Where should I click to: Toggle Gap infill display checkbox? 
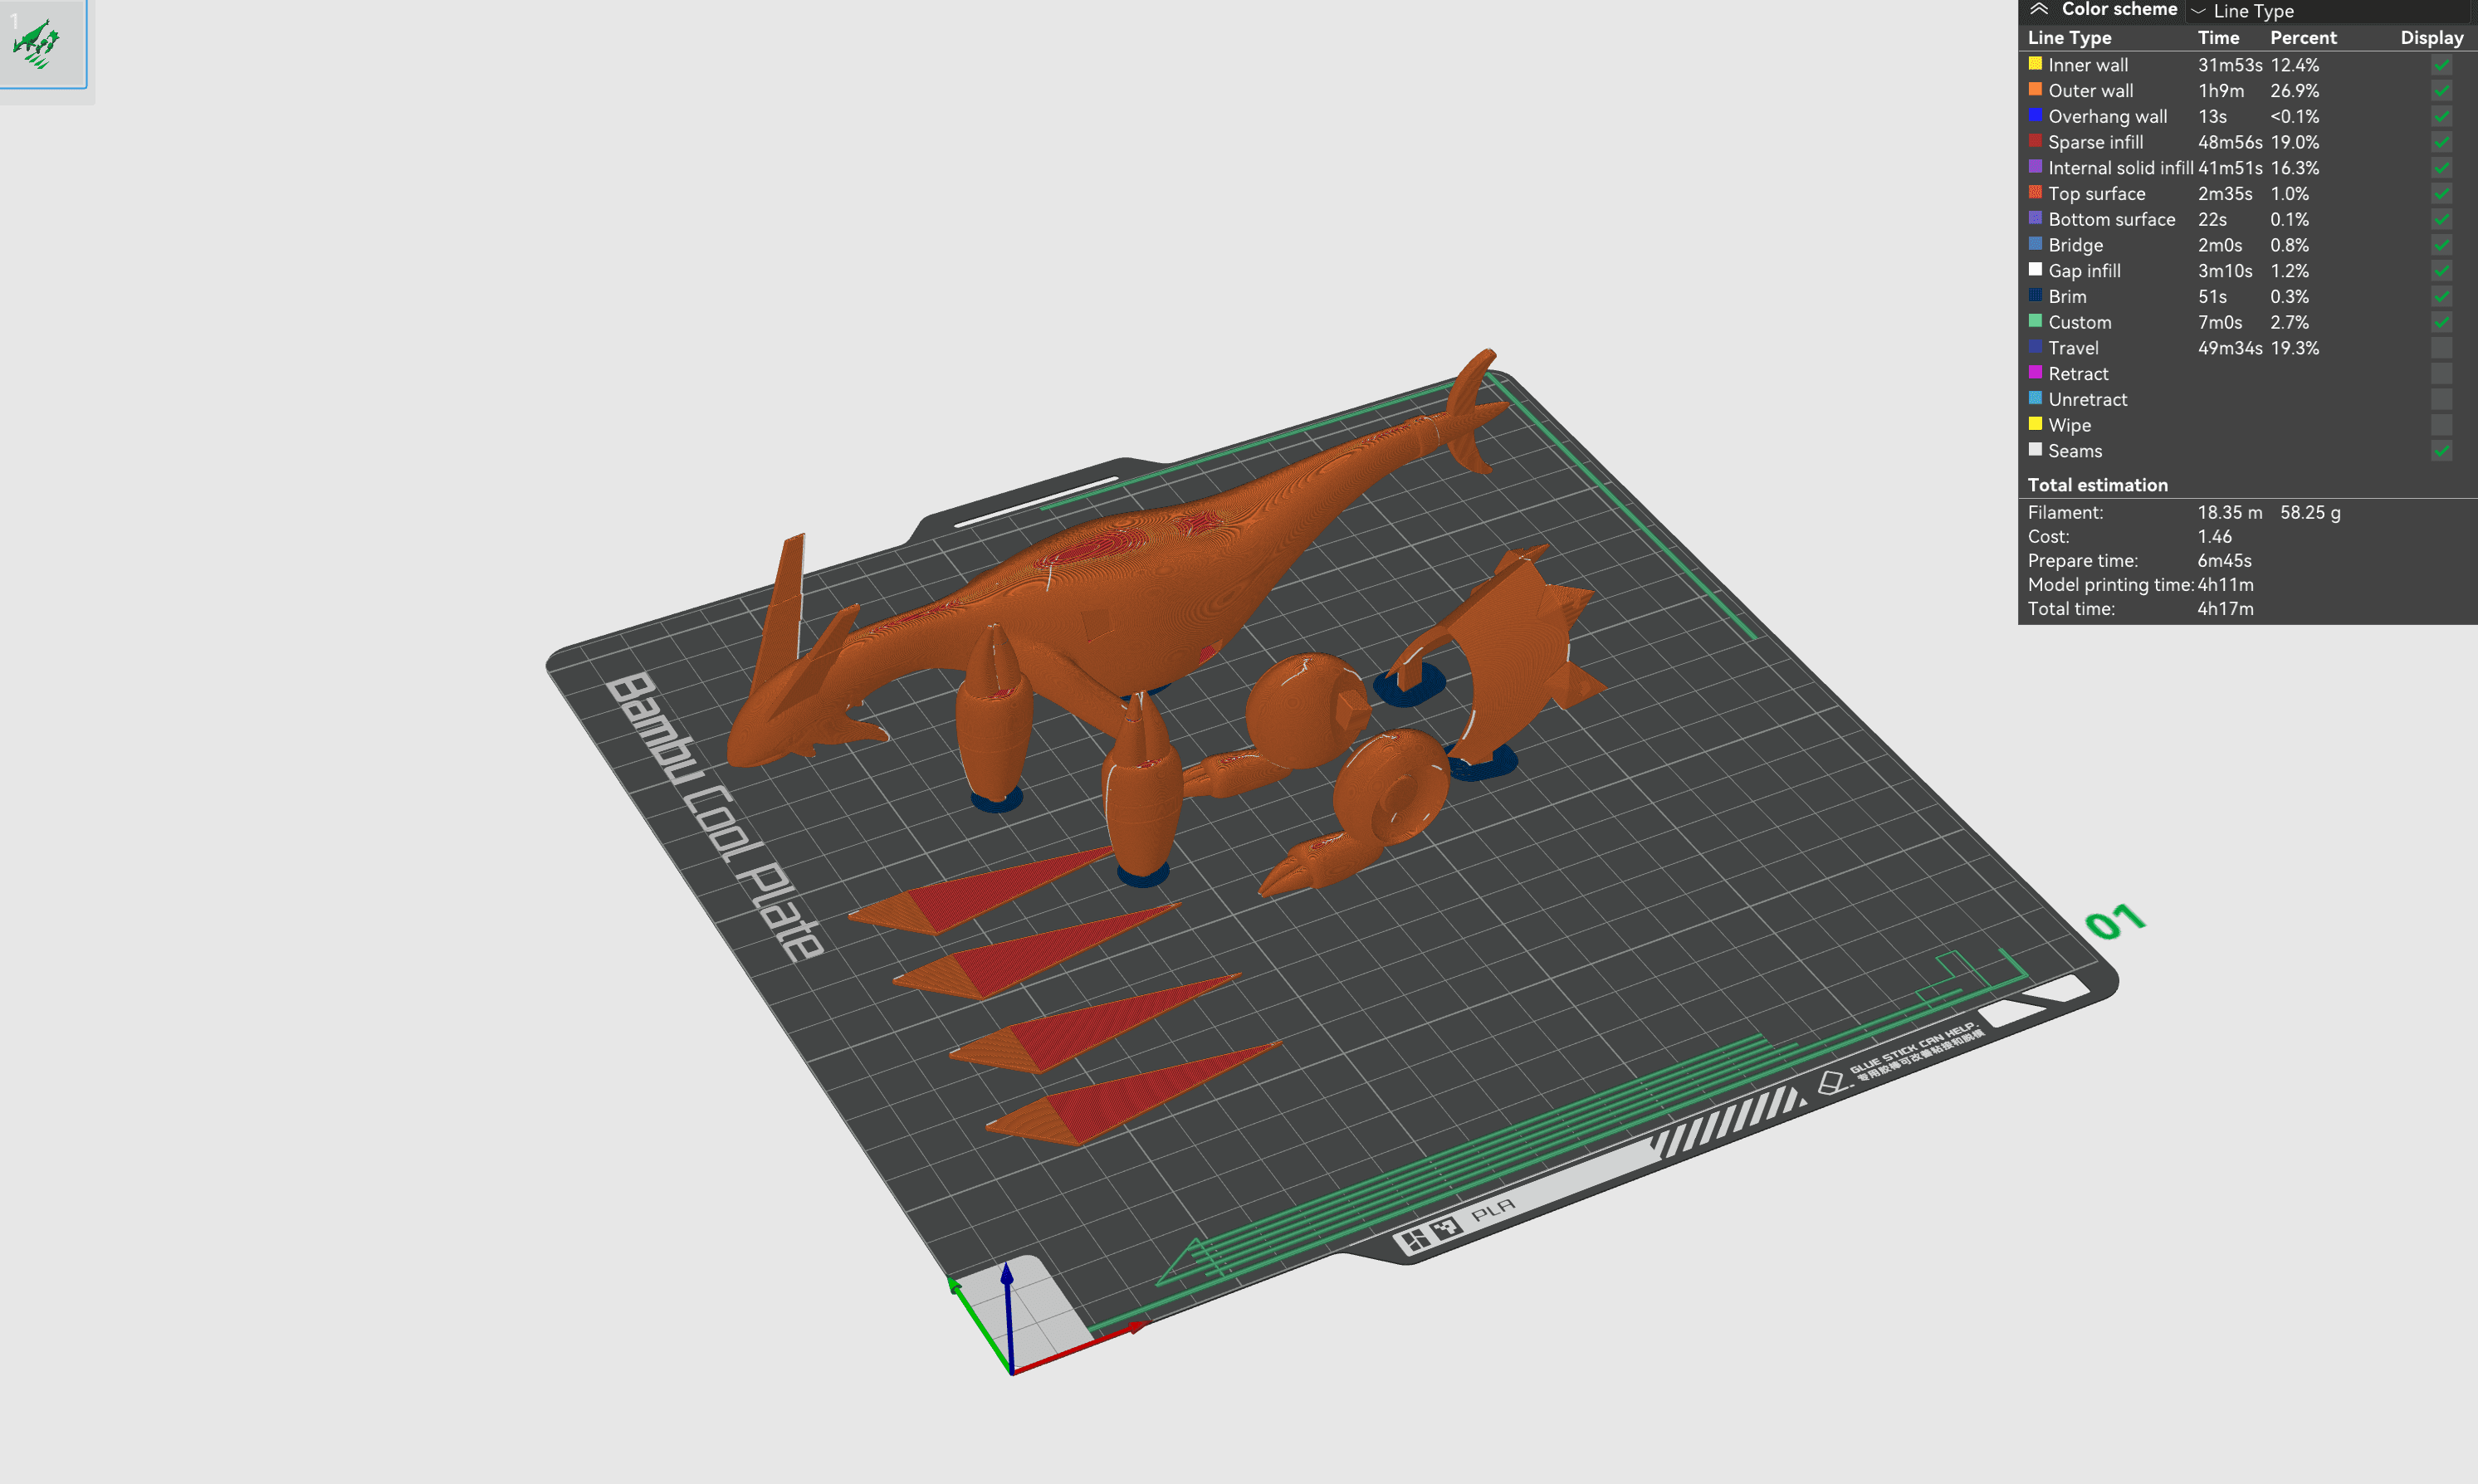(2441, 271)
